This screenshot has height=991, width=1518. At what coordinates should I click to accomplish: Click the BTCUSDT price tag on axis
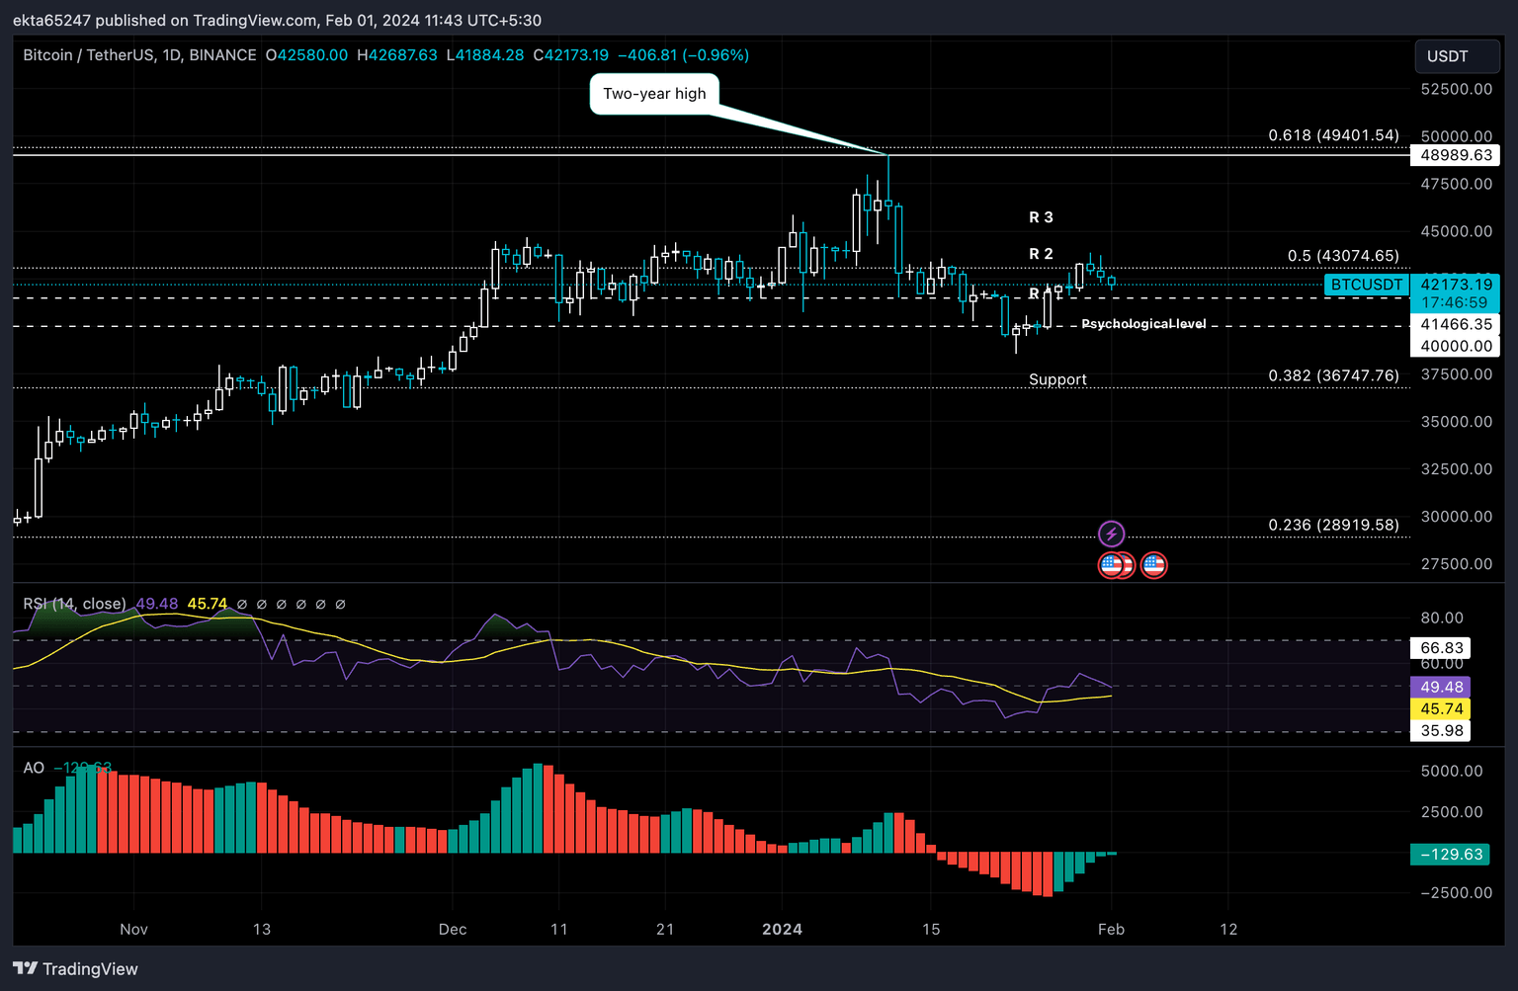[x=1366, y=285]
